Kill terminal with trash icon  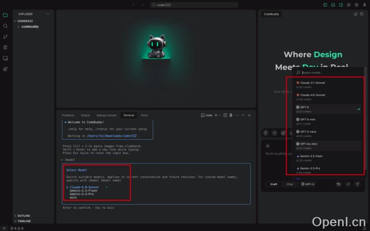(x=231, y=115)
